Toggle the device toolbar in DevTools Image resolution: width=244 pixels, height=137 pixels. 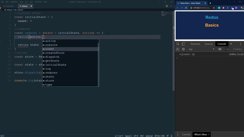click(183, 44)
